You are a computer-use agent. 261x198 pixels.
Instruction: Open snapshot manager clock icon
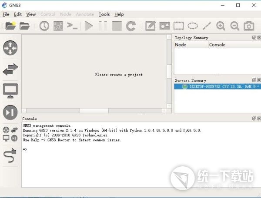[x=44, y=26]
